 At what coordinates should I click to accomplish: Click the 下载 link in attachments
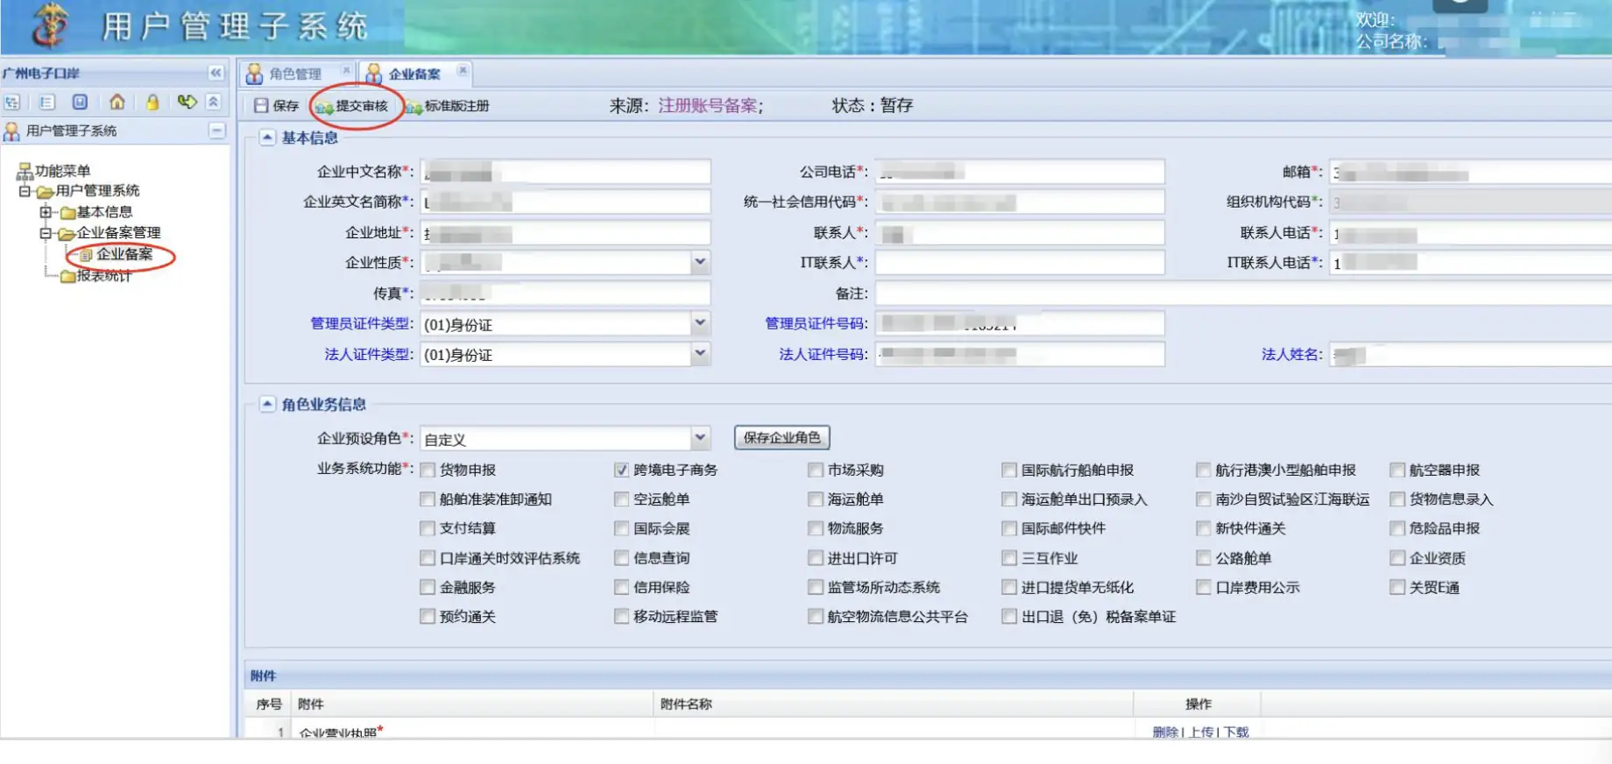tap(1236, 732)
